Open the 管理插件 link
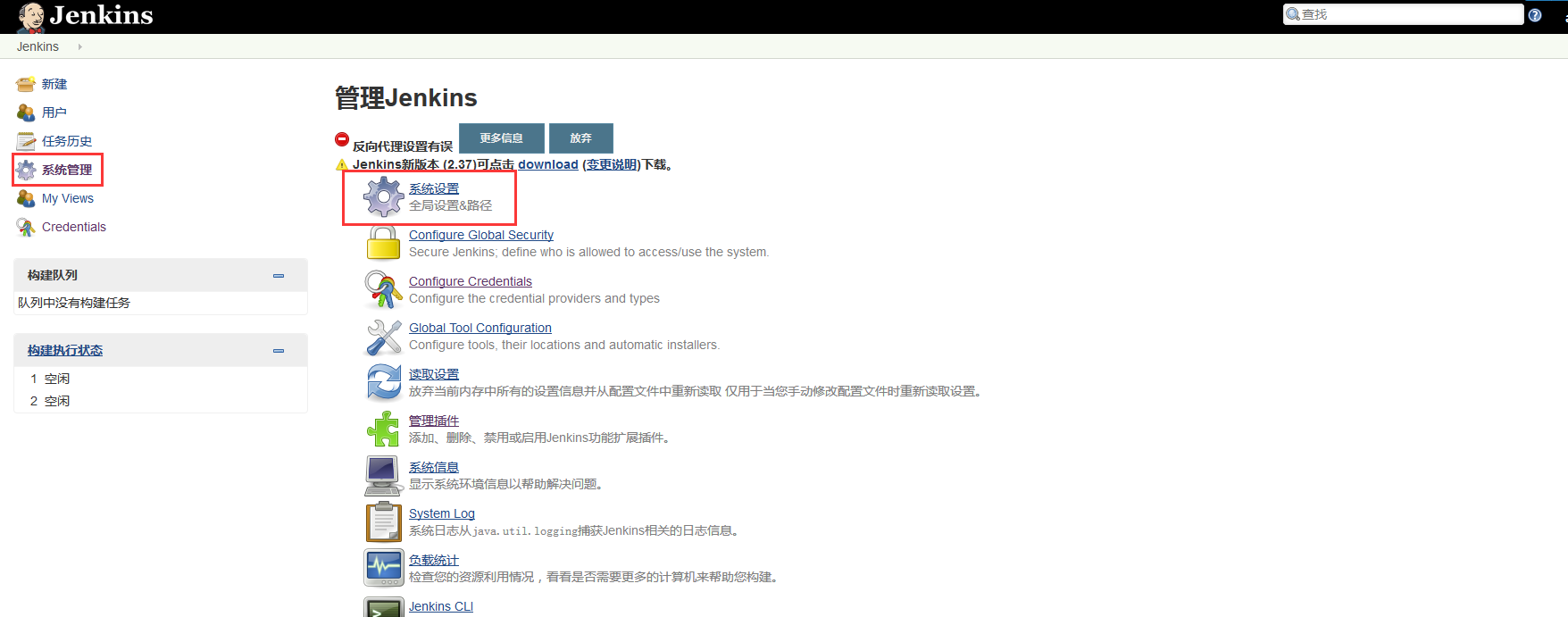1568x617 pixels. tap(434, 421)
